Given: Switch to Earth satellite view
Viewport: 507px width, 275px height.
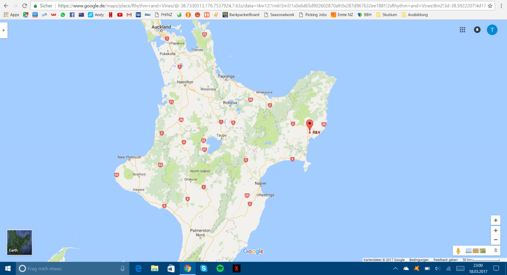Looking at the screenshot, I should pos(19,242).
